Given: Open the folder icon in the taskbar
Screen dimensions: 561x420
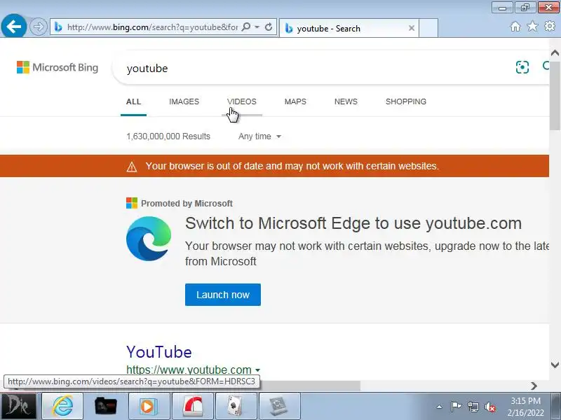Looking at the screenshot, I should coord(106,406).
